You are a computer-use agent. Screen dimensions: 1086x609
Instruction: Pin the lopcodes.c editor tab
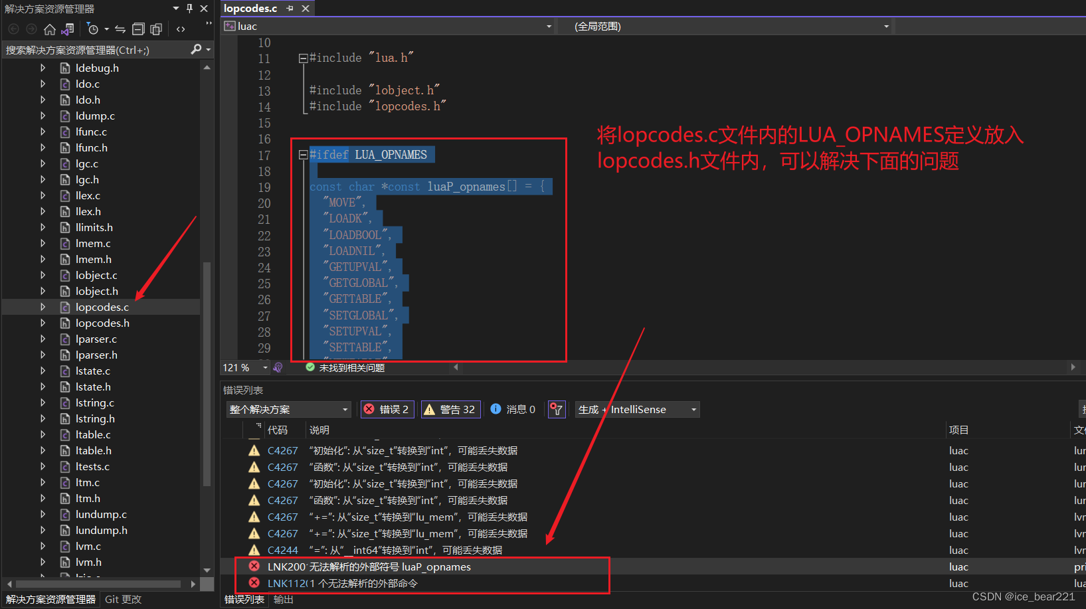(290, 9)
